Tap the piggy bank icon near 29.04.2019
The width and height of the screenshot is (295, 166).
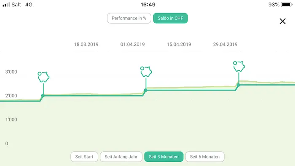[239, 67]
